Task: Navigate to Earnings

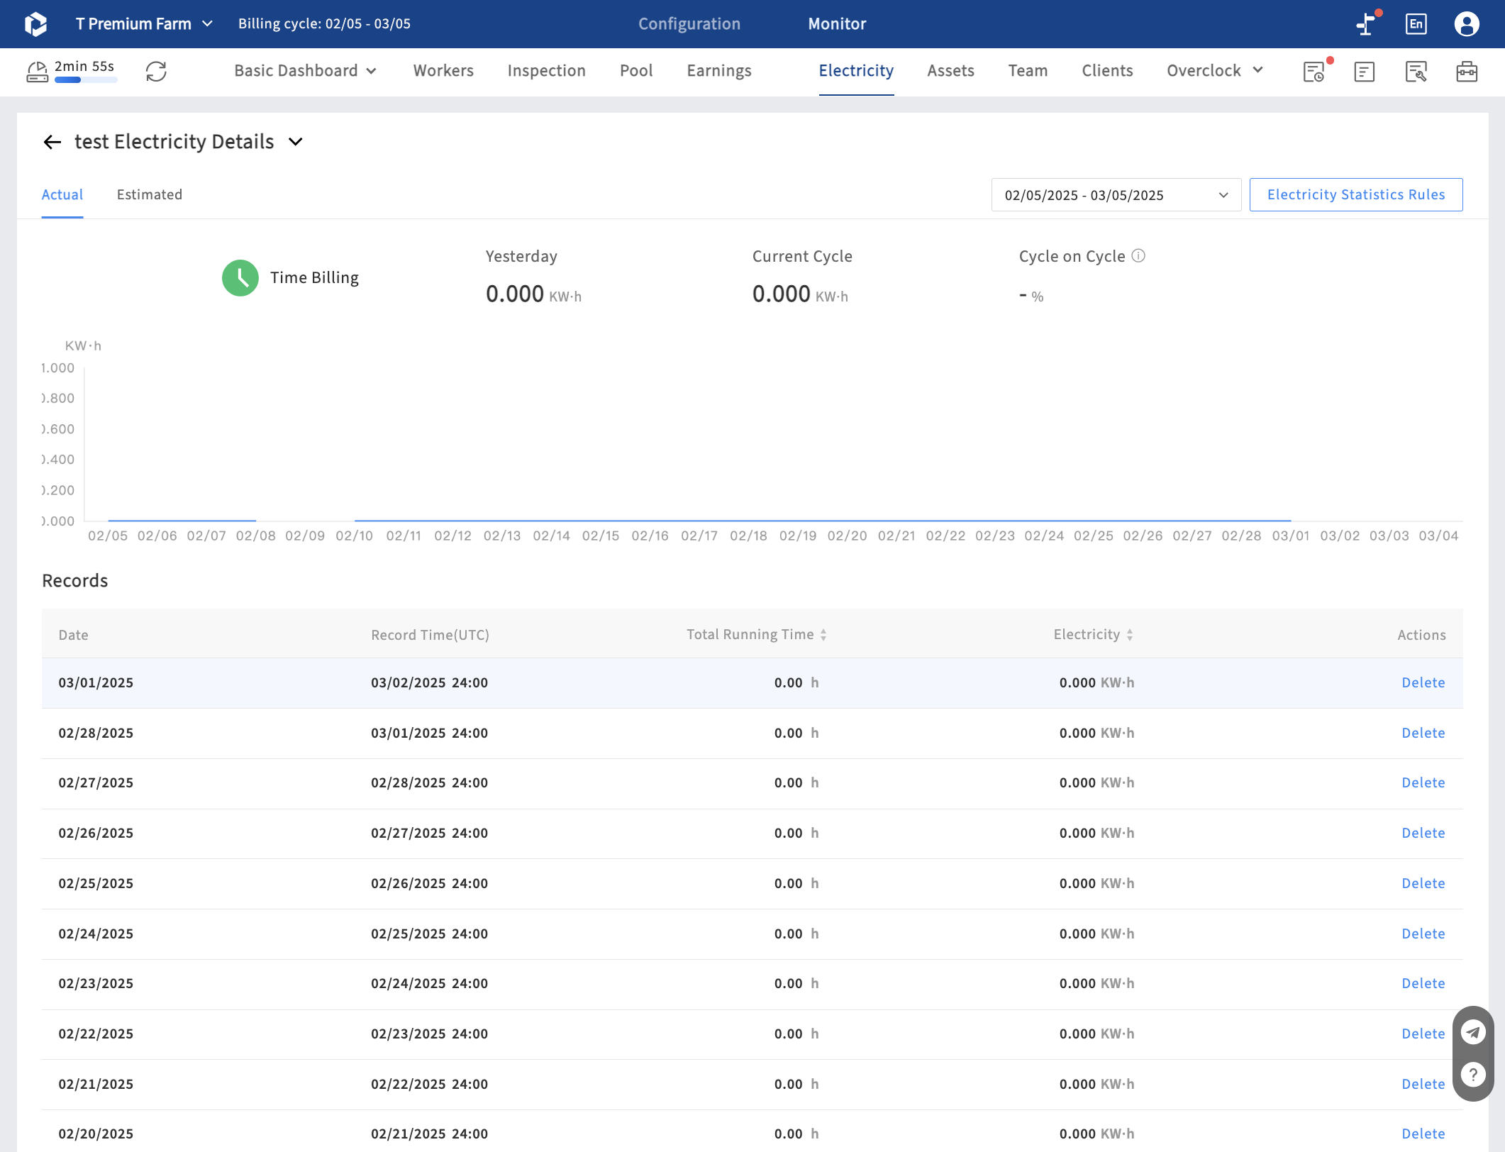Action: coord(719,71)
